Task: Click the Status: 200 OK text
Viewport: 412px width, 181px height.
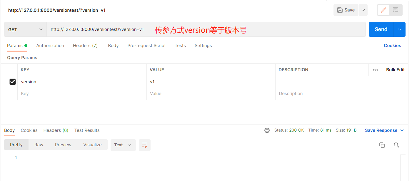Action: click(289, 130)
